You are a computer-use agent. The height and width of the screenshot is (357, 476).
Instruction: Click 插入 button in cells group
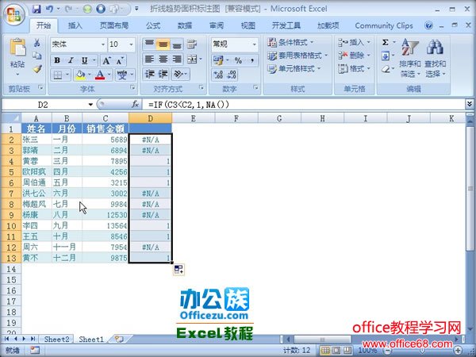355,42
